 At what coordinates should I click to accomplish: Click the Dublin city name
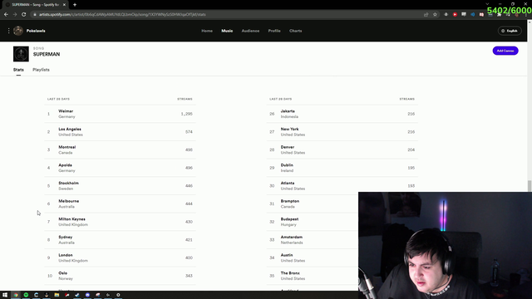coord(287,165)
